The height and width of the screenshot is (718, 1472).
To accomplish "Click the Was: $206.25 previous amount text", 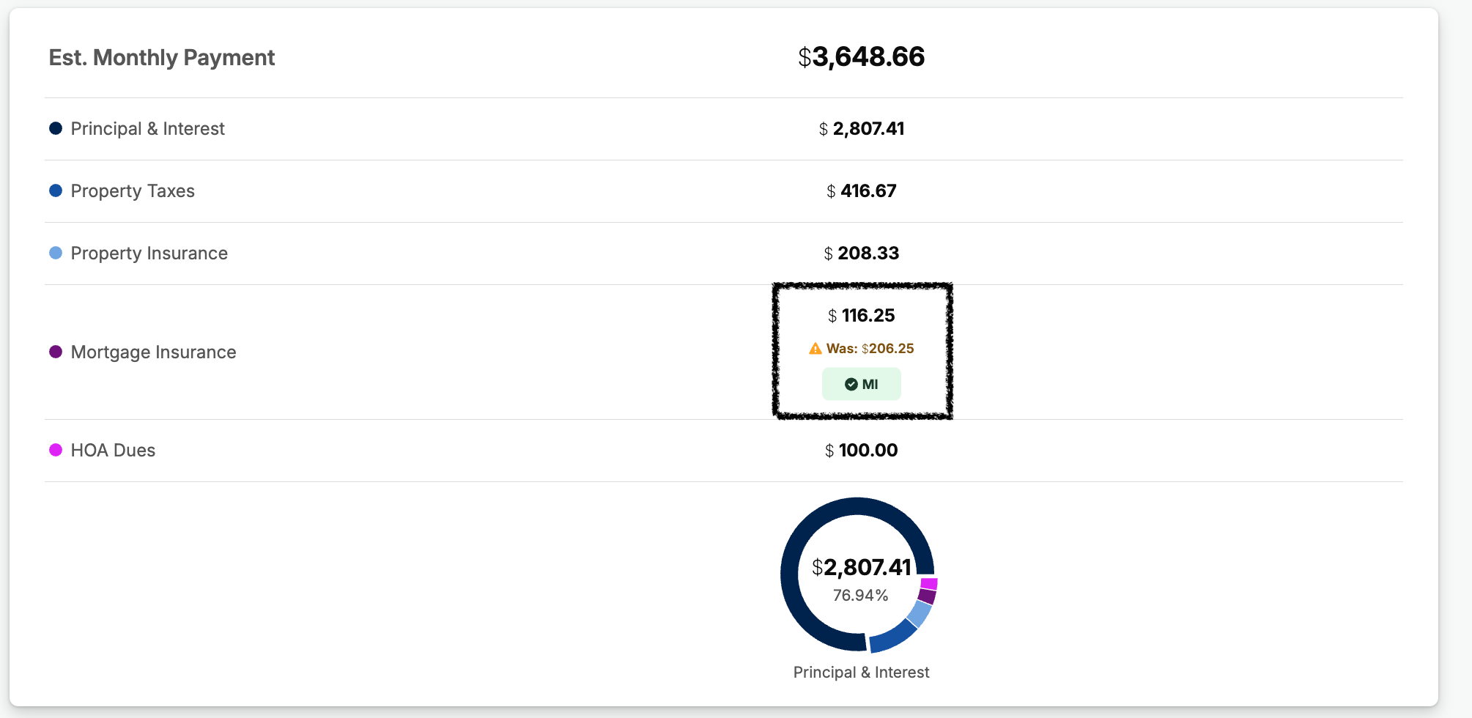I will 870,349.
